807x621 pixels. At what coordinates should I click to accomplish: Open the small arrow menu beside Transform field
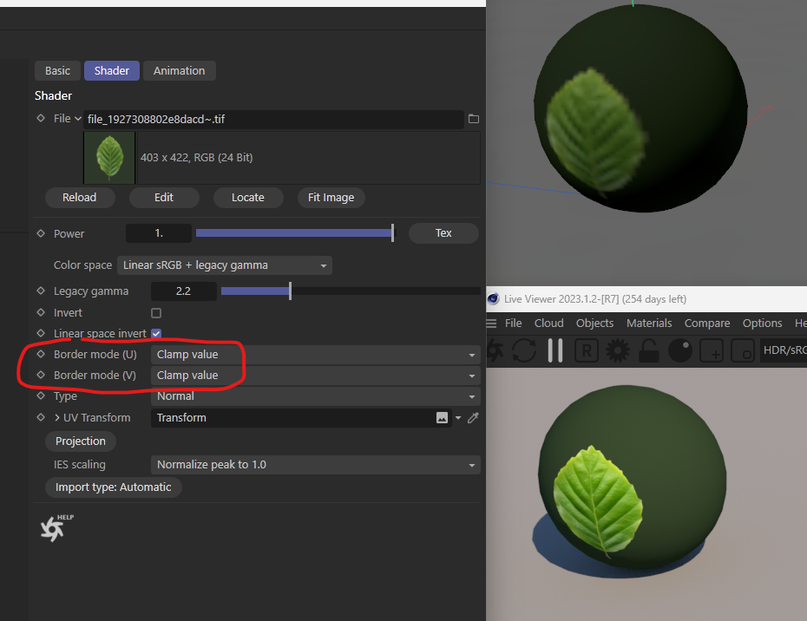pyautogui.click(x=458, y=418)
